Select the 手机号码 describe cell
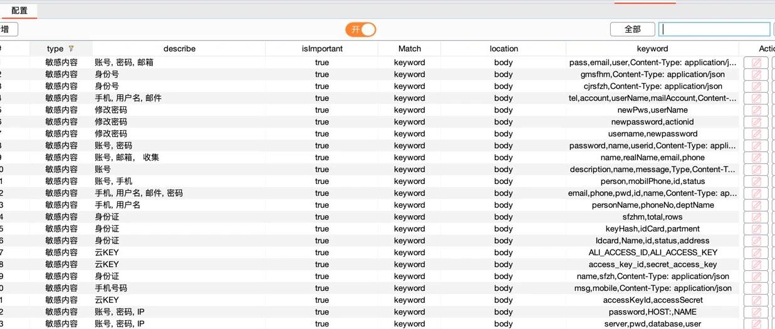 (x=179, y=288)
